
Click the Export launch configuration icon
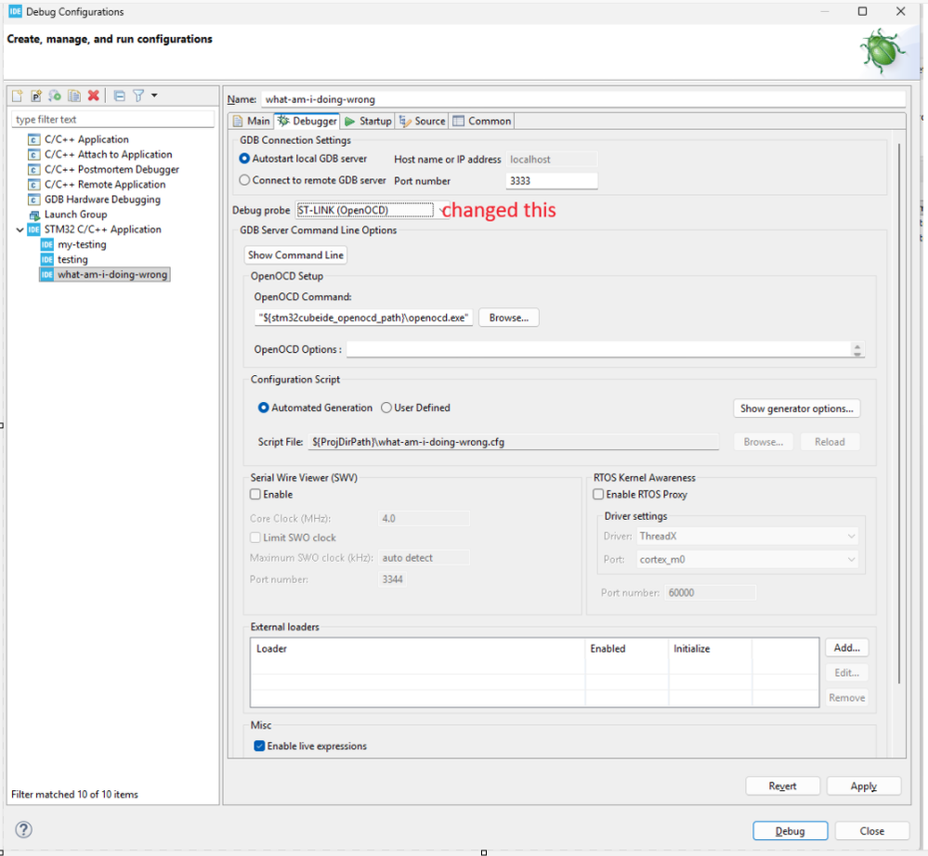pyautogui.click(x=55, y=96)
